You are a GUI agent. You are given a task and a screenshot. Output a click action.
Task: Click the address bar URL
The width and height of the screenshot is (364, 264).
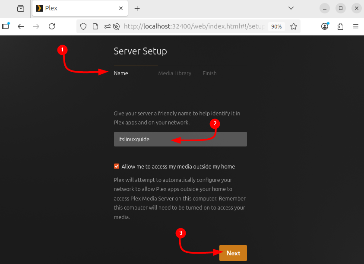194,26
